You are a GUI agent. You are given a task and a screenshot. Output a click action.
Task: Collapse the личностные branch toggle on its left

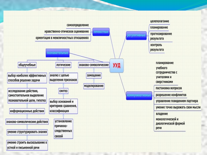[92, 32]
